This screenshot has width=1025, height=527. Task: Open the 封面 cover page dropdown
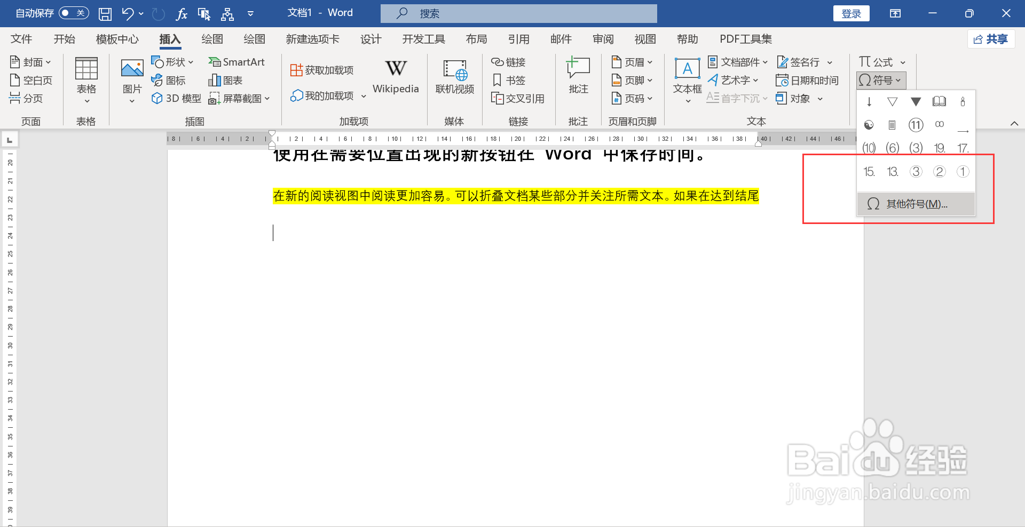pos(30,62)
